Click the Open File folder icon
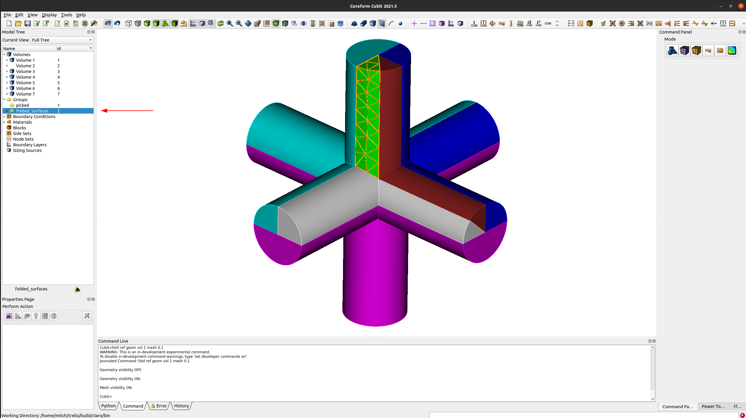746x418 pixels. [18, 23]
